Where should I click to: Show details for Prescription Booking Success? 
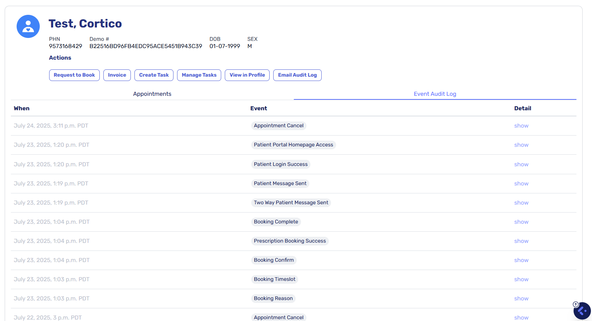point(521,241)
